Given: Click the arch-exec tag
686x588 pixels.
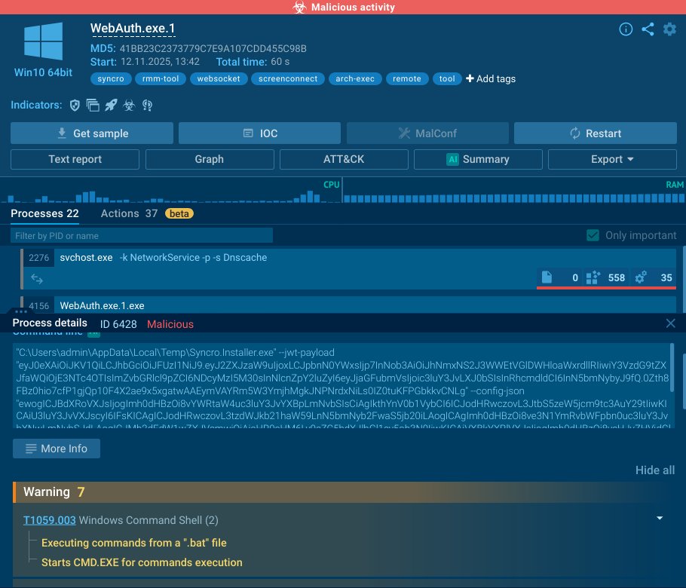Looking at the screenshot, I should (355, 78).
